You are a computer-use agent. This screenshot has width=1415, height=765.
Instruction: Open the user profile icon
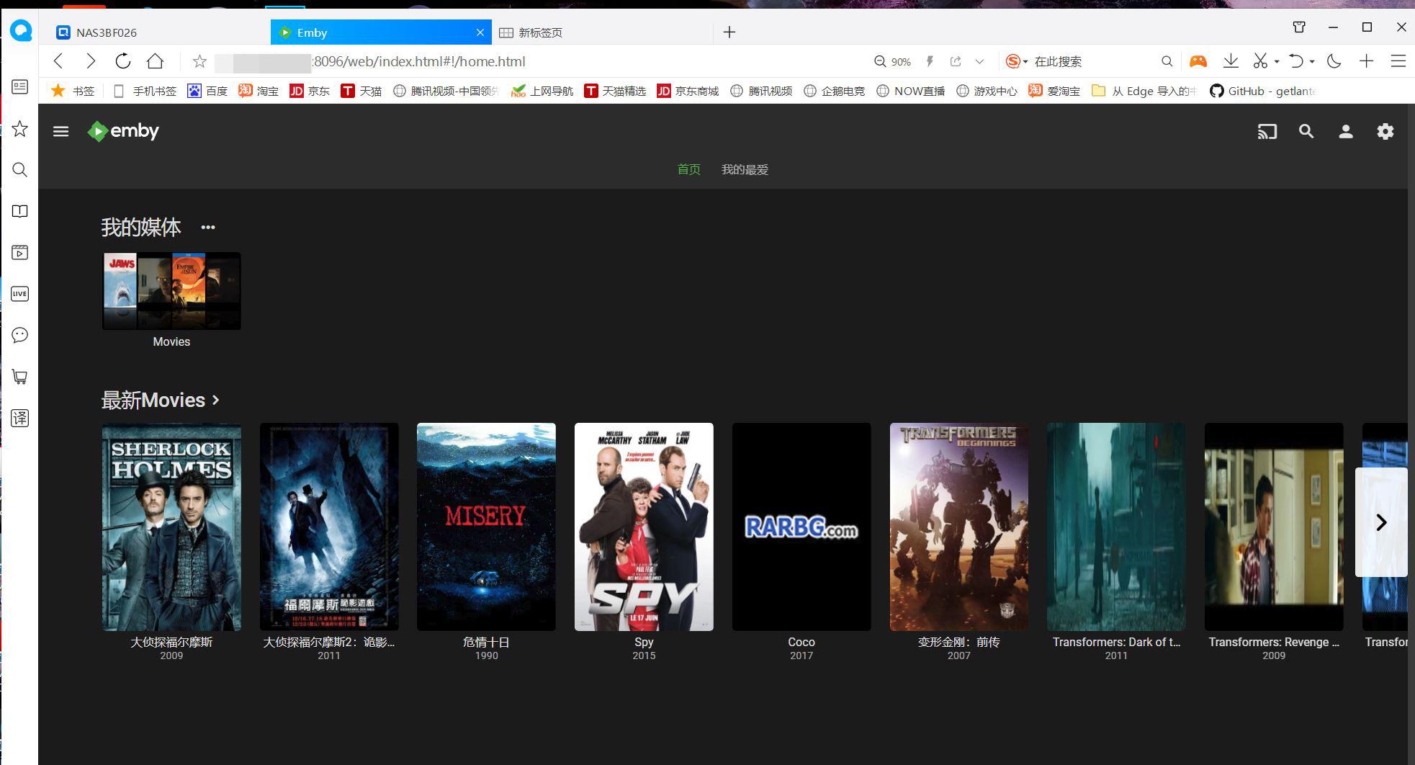coord(1345,132)
